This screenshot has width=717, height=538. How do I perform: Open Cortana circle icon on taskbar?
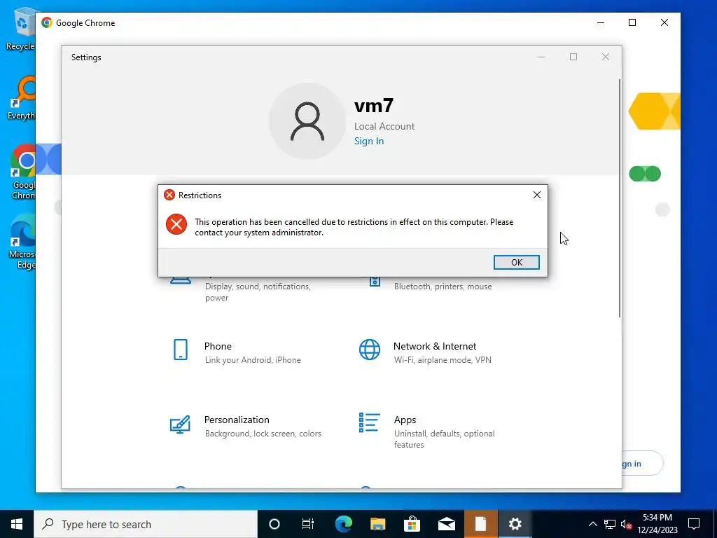point(274,524)
